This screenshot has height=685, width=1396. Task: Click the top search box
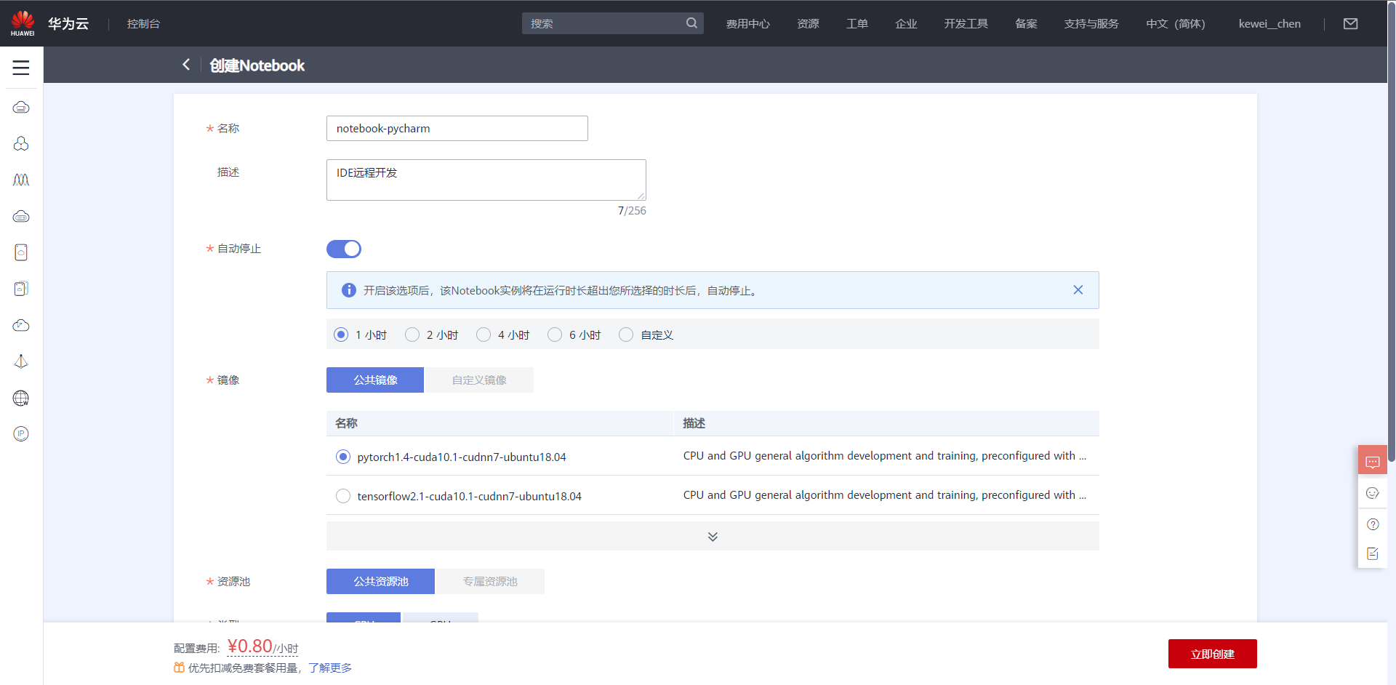[x=612, y=23]
